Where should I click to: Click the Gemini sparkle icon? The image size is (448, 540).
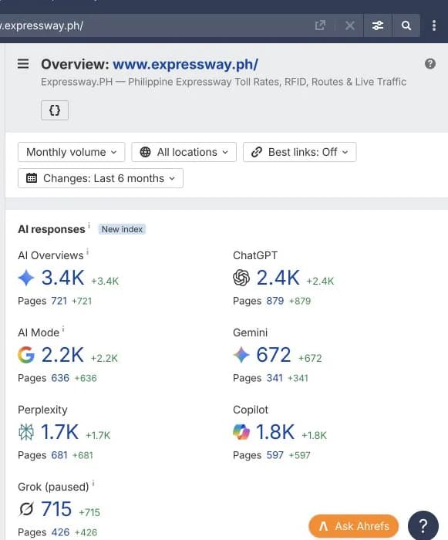241,355
